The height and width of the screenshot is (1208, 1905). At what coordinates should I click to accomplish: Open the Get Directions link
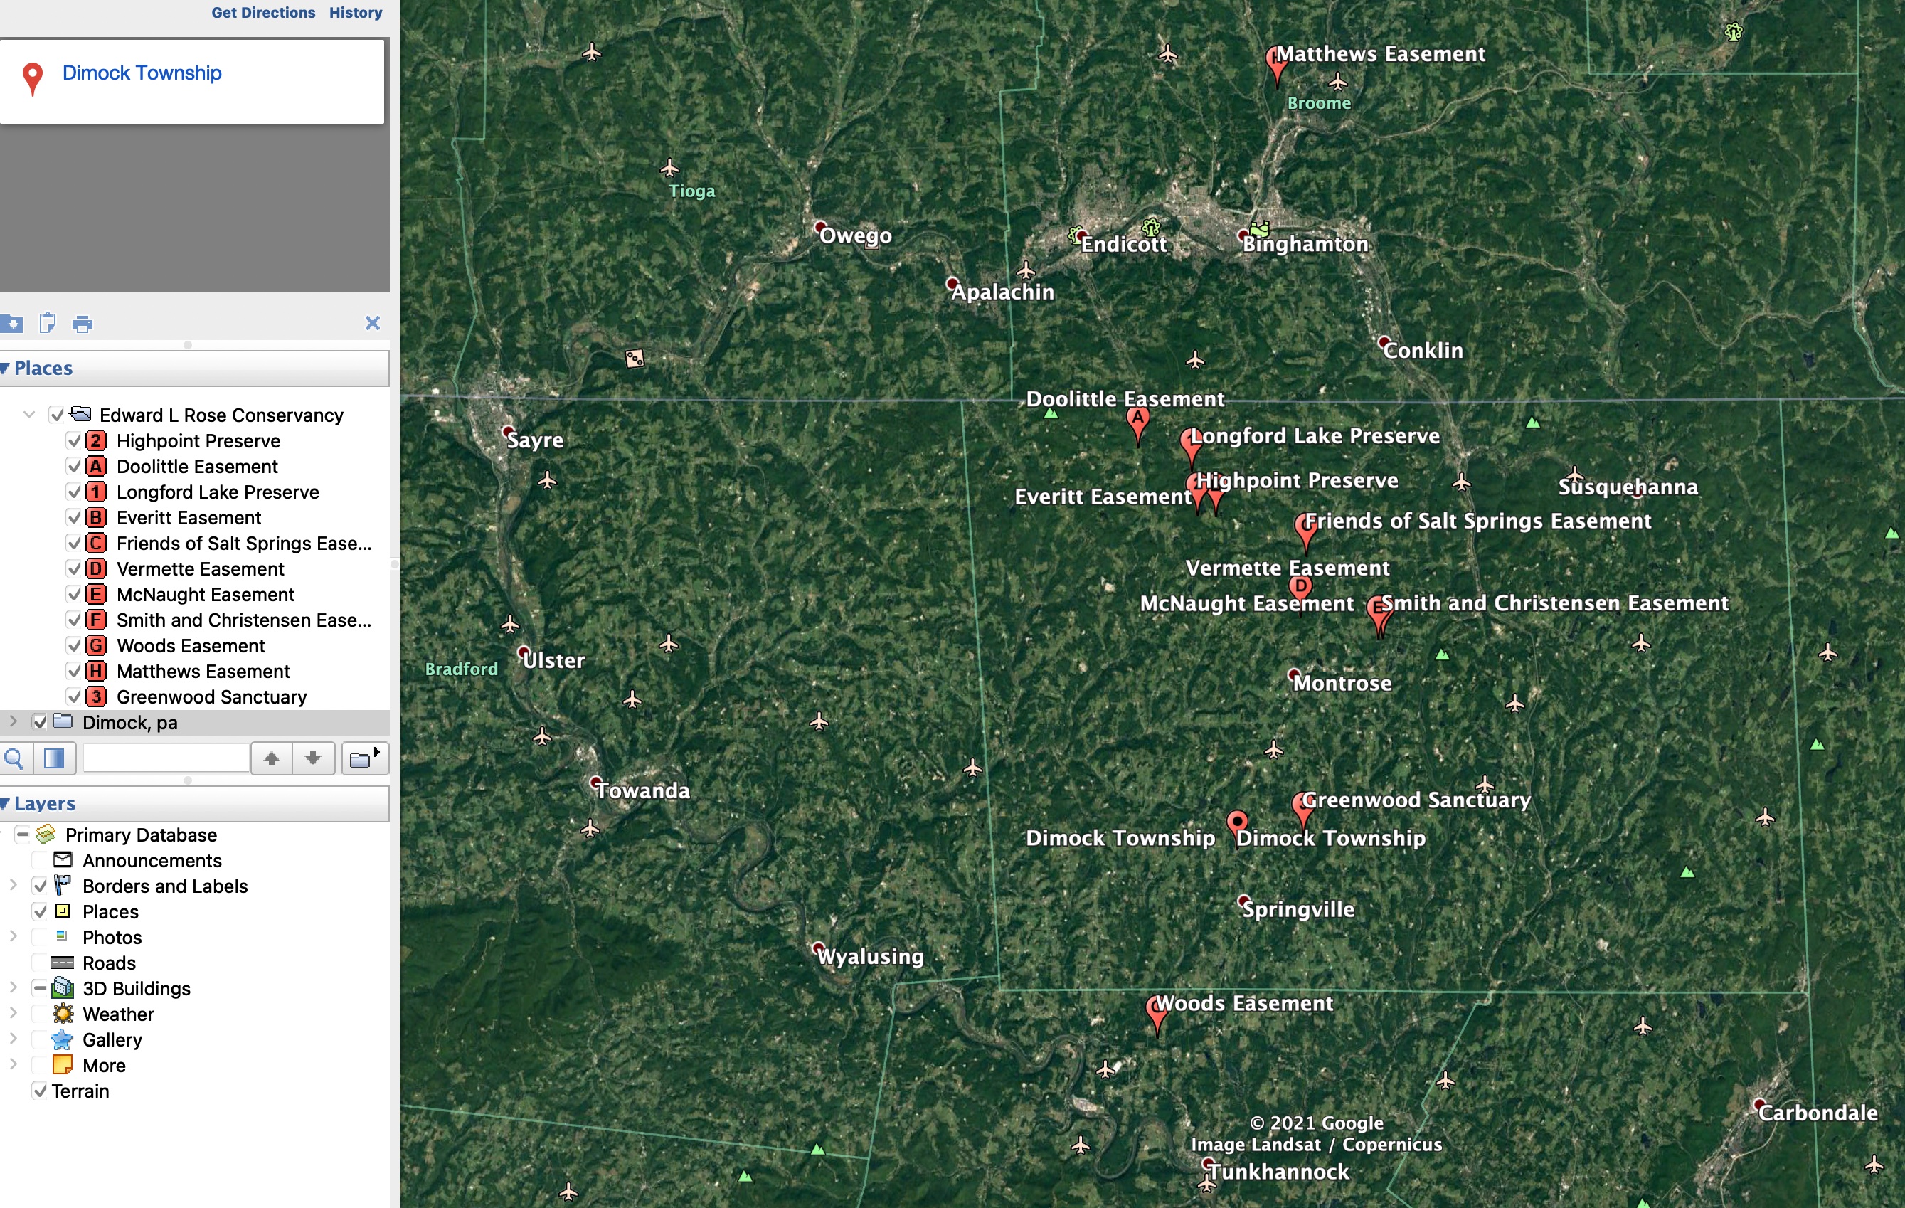[262, 13]
